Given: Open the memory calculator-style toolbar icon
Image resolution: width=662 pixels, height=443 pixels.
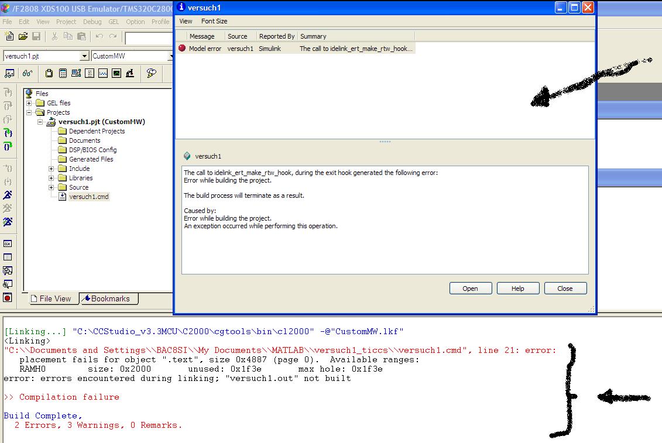Looking at the screenshot, I should pyautogui.click(x=63, y=73).
